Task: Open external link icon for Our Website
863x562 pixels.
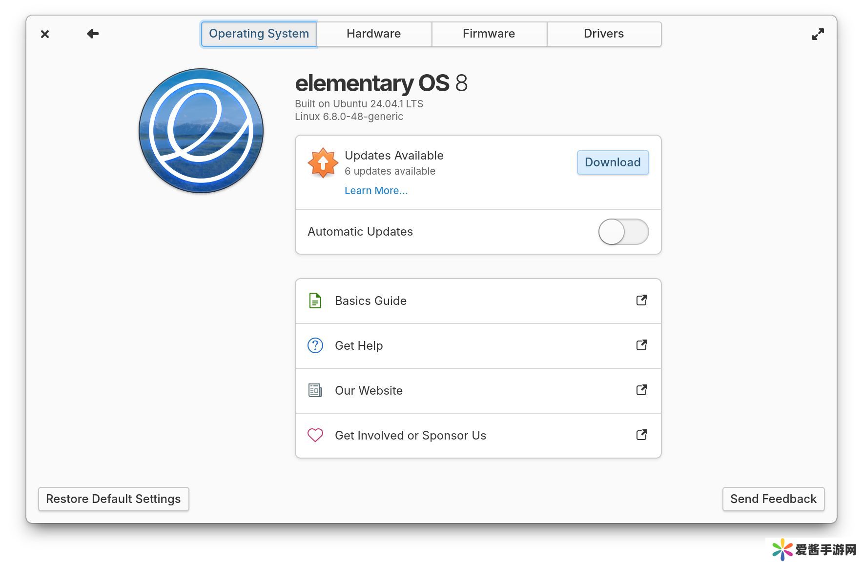Action: tap(642, 390)
